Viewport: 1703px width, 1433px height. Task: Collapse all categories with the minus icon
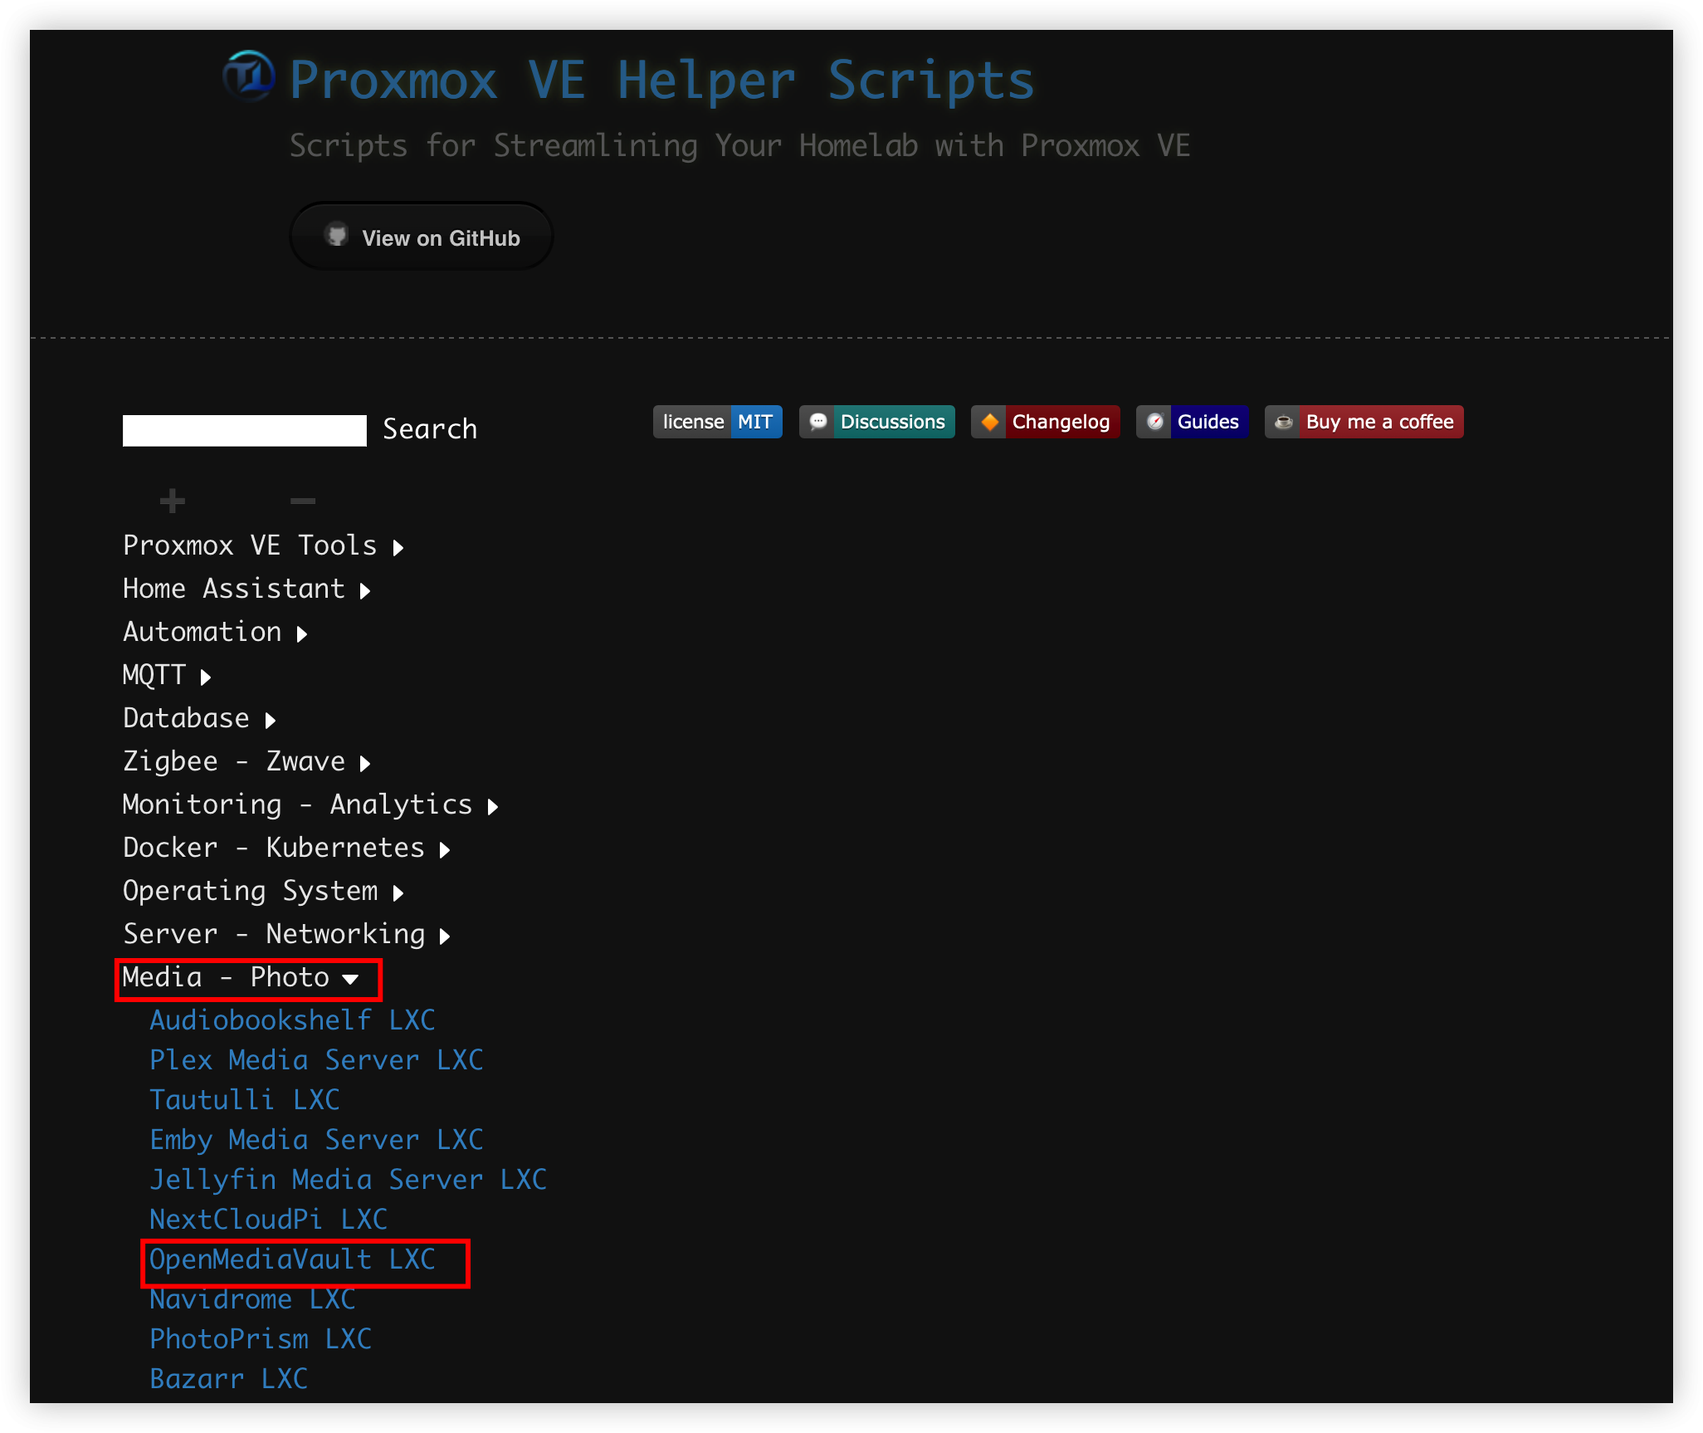(x=303, y=500)
